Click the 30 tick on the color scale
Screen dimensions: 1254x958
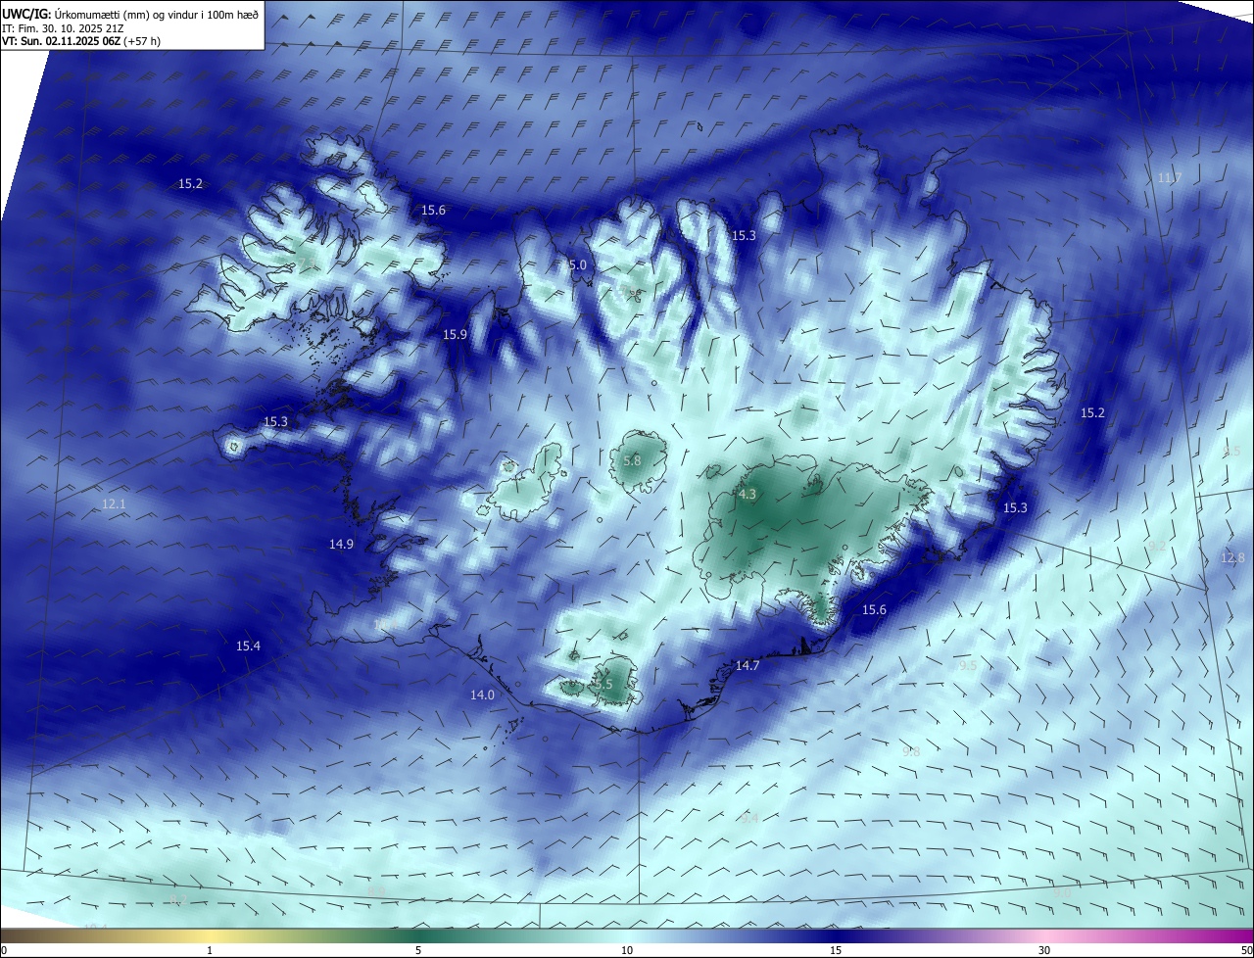point(1044,950)
